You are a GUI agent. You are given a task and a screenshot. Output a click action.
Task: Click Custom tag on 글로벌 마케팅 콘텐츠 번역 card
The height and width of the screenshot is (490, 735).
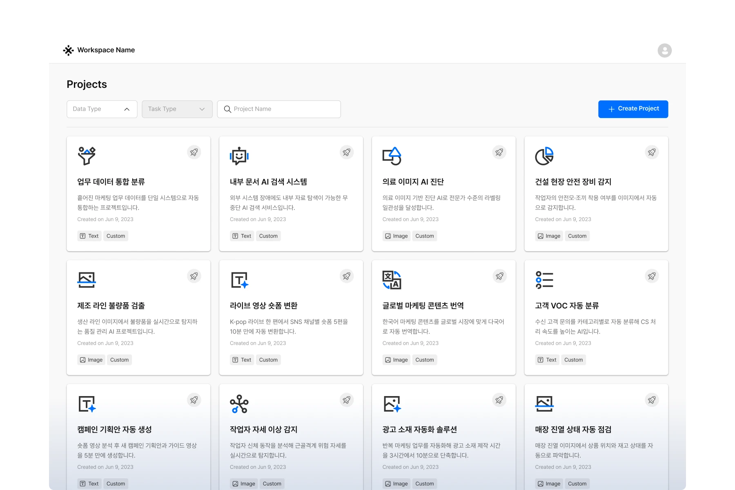tap(425, 360)
